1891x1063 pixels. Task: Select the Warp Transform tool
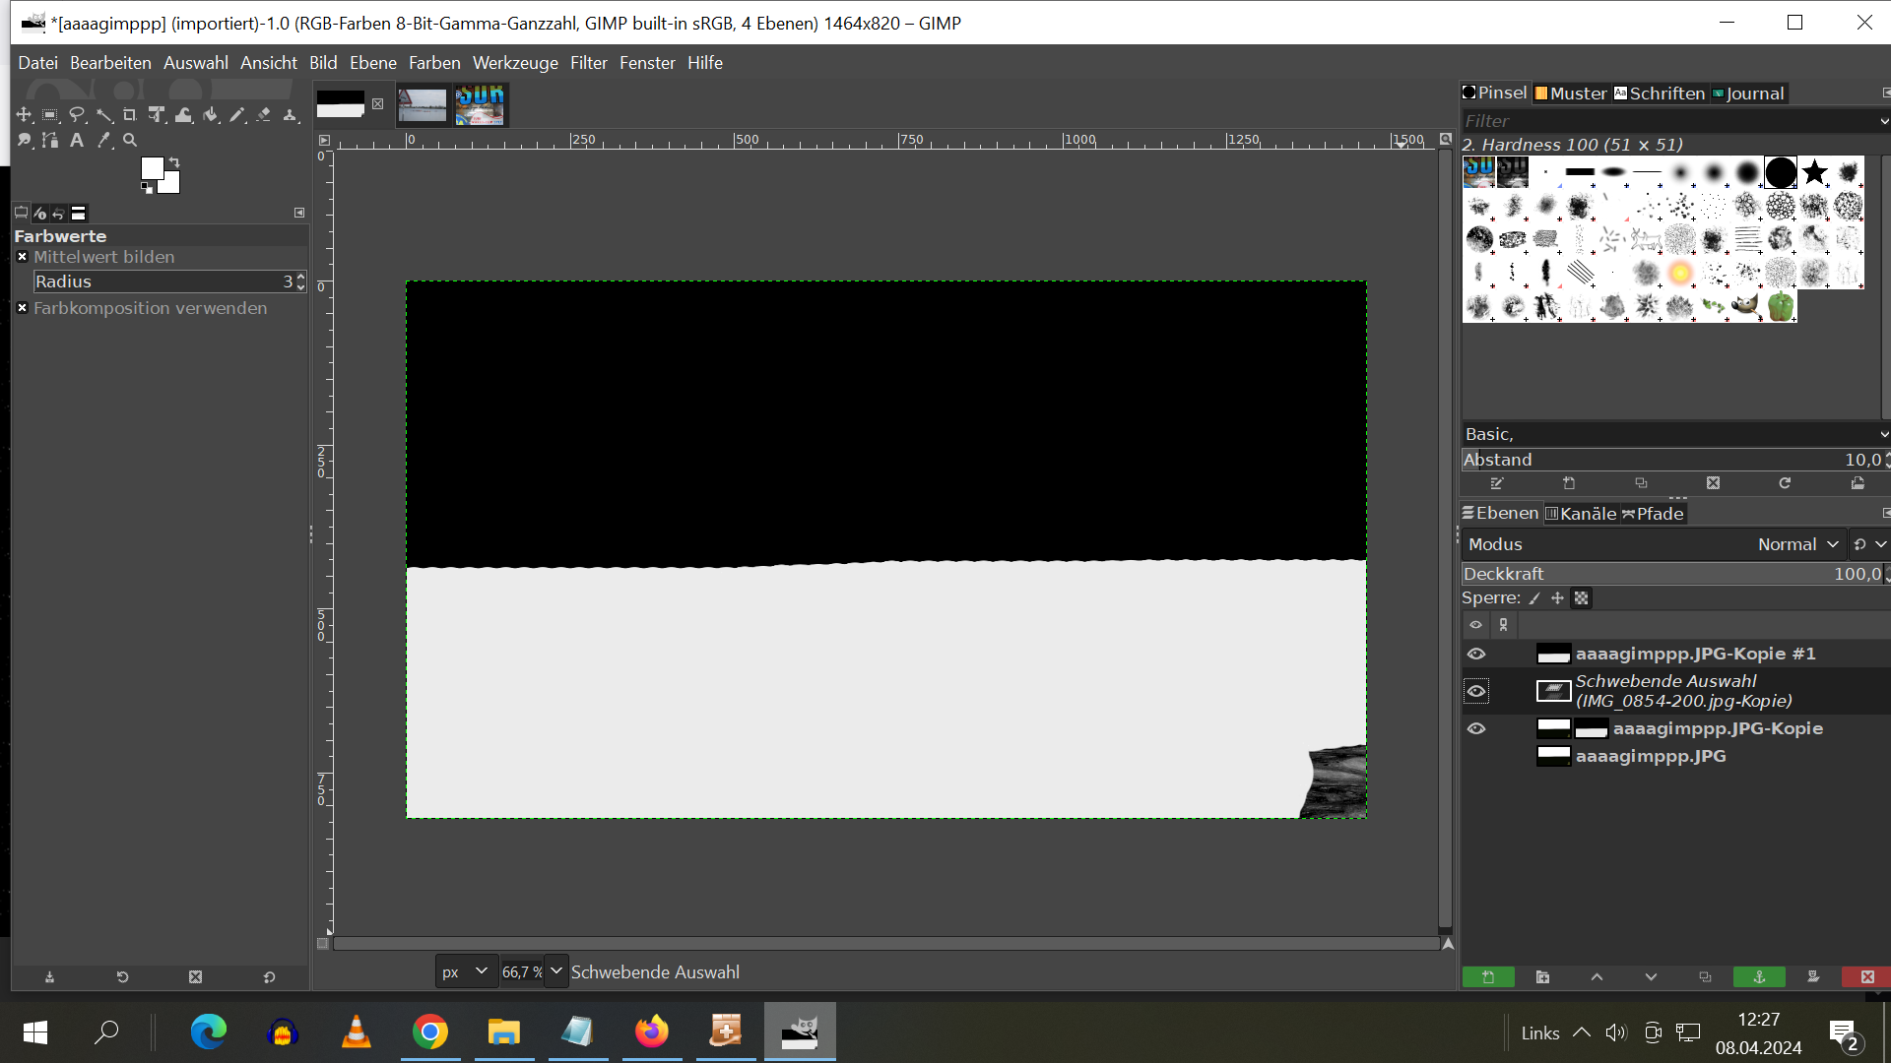[183, 115]
